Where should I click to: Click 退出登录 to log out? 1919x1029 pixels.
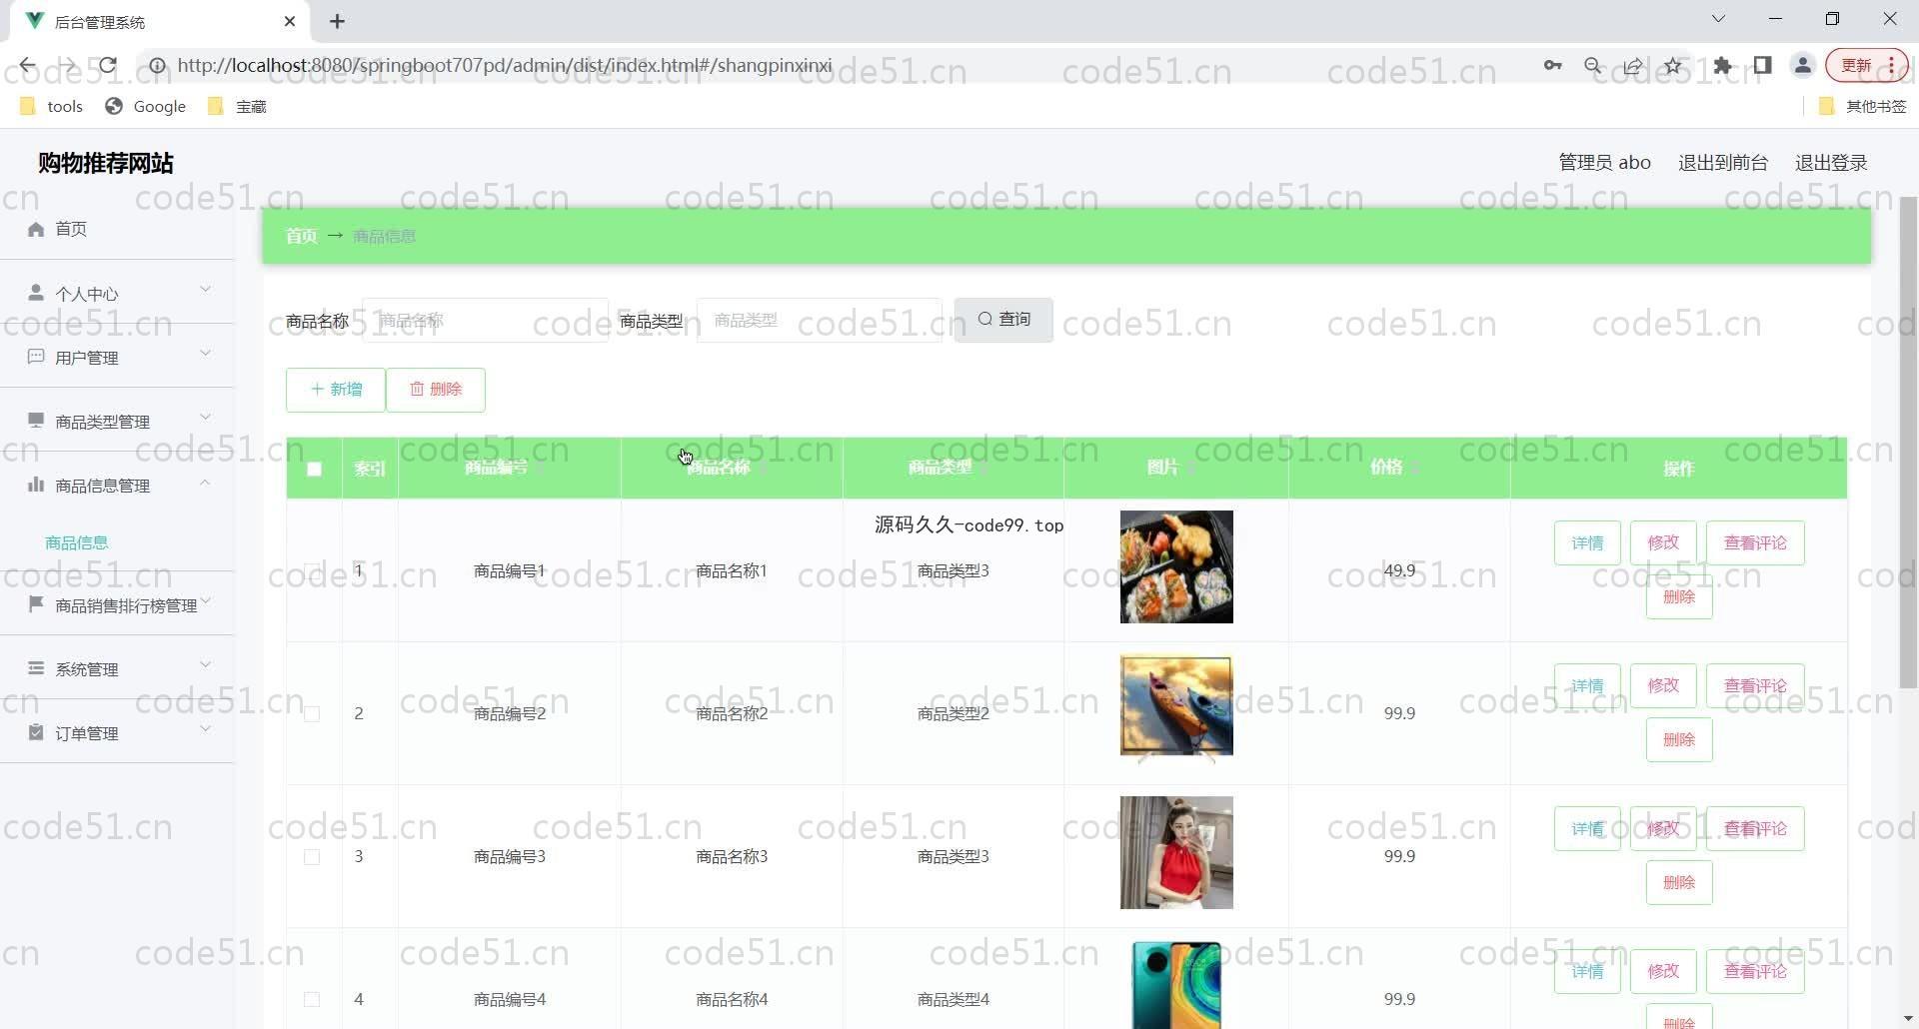(x=1831, y=163)
